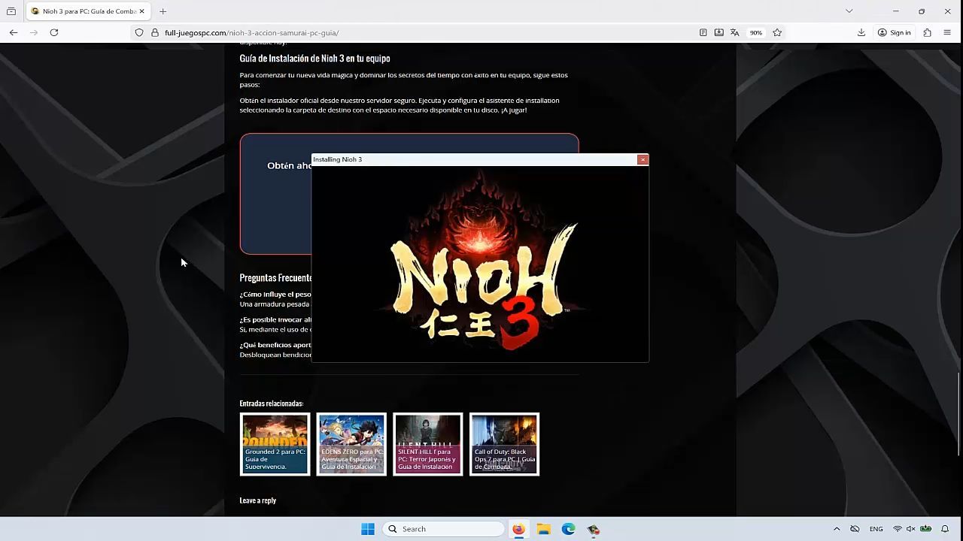Open the Grounded 2 para PC thumbnail
The height and width of the screenshot is (541, 963).
coord(275,444)
